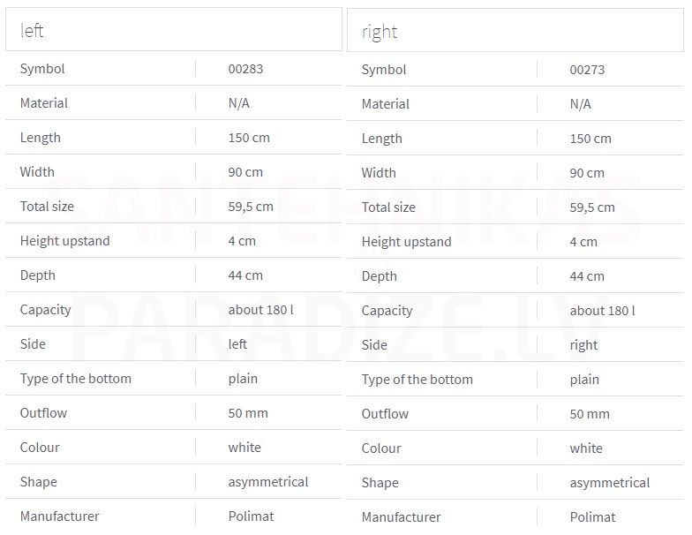Click Colour value white in left table

(244, 448)
